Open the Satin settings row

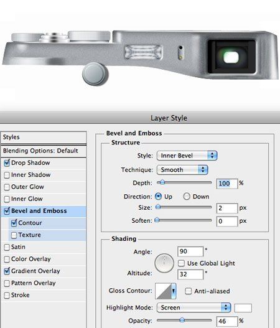point(44,247)
